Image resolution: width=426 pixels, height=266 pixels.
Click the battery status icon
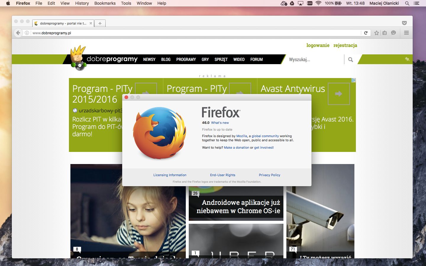click(x=338, y=3)
